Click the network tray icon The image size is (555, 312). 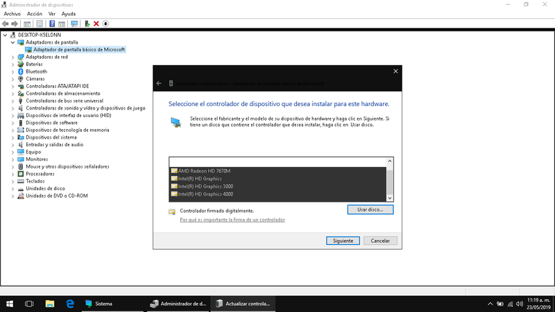pyautogui.click(x=510, y=304)
